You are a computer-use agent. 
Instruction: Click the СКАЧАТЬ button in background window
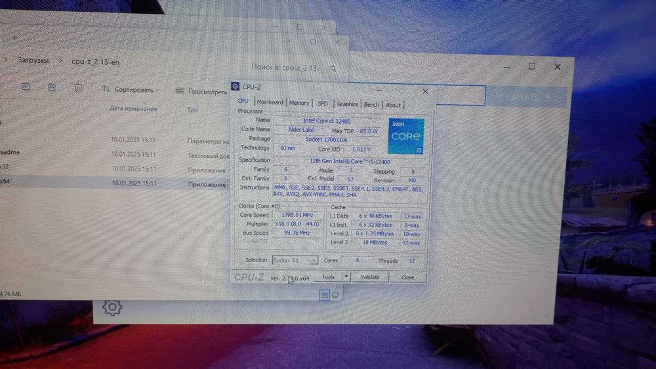(x=525, y=97)
